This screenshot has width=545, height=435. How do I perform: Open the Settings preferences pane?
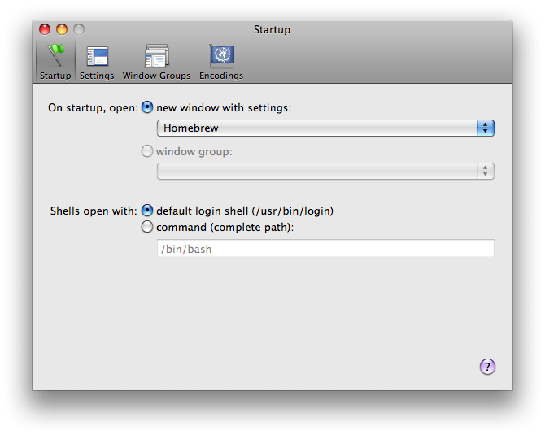point(97,62)
